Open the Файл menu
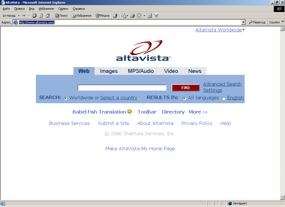The image size is (285, 207). [6, 9]
